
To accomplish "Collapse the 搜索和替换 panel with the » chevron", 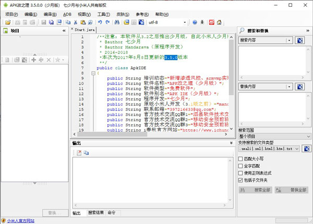I will point(308,31).
